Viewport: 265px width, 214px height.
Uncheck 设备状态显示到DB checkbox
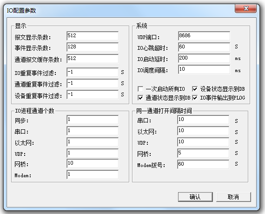(195, 89)
